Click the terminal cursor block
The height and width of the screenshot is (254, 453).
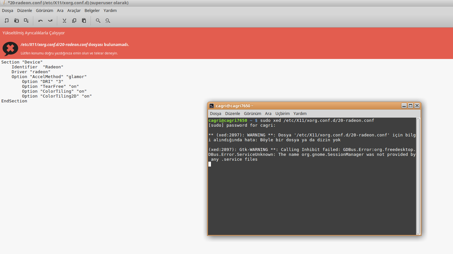(210, 164)
